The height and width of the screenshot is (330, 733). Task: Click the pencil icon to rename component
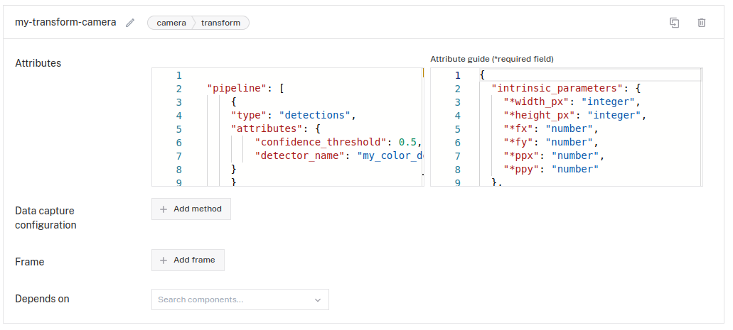coord(130,23)
